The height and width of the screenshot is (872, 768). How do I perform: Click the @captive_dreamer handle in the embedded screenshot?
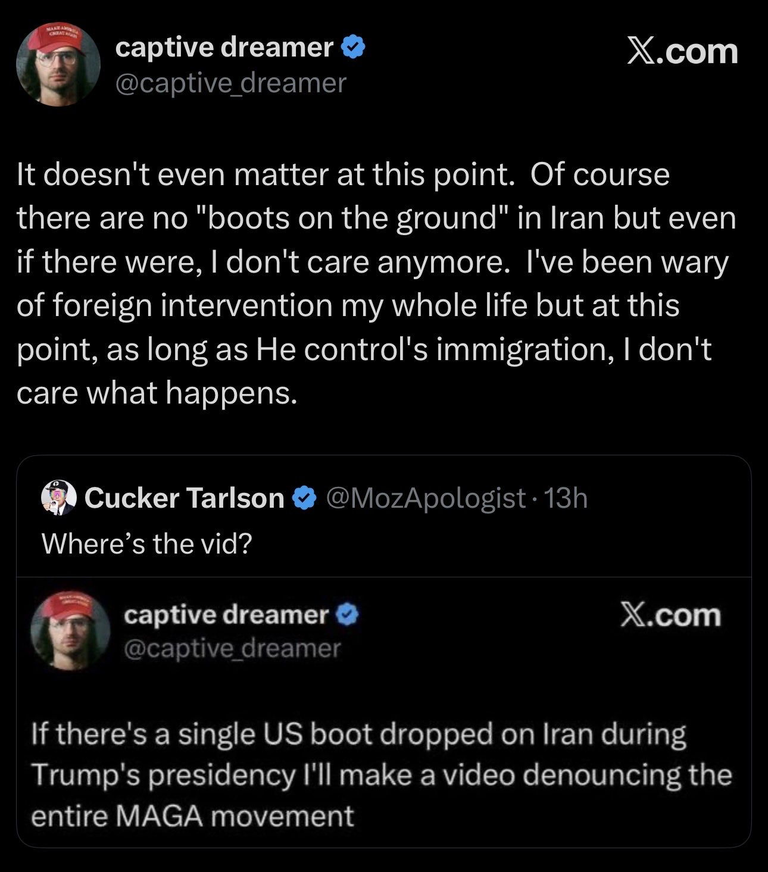click(232, 648)
